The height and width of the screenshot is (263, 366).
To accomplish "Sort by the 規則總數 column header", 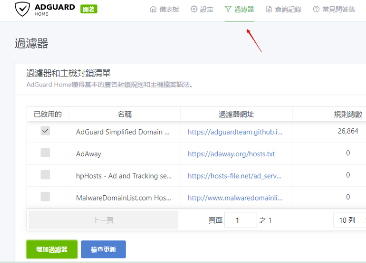I will click(348, 115).
